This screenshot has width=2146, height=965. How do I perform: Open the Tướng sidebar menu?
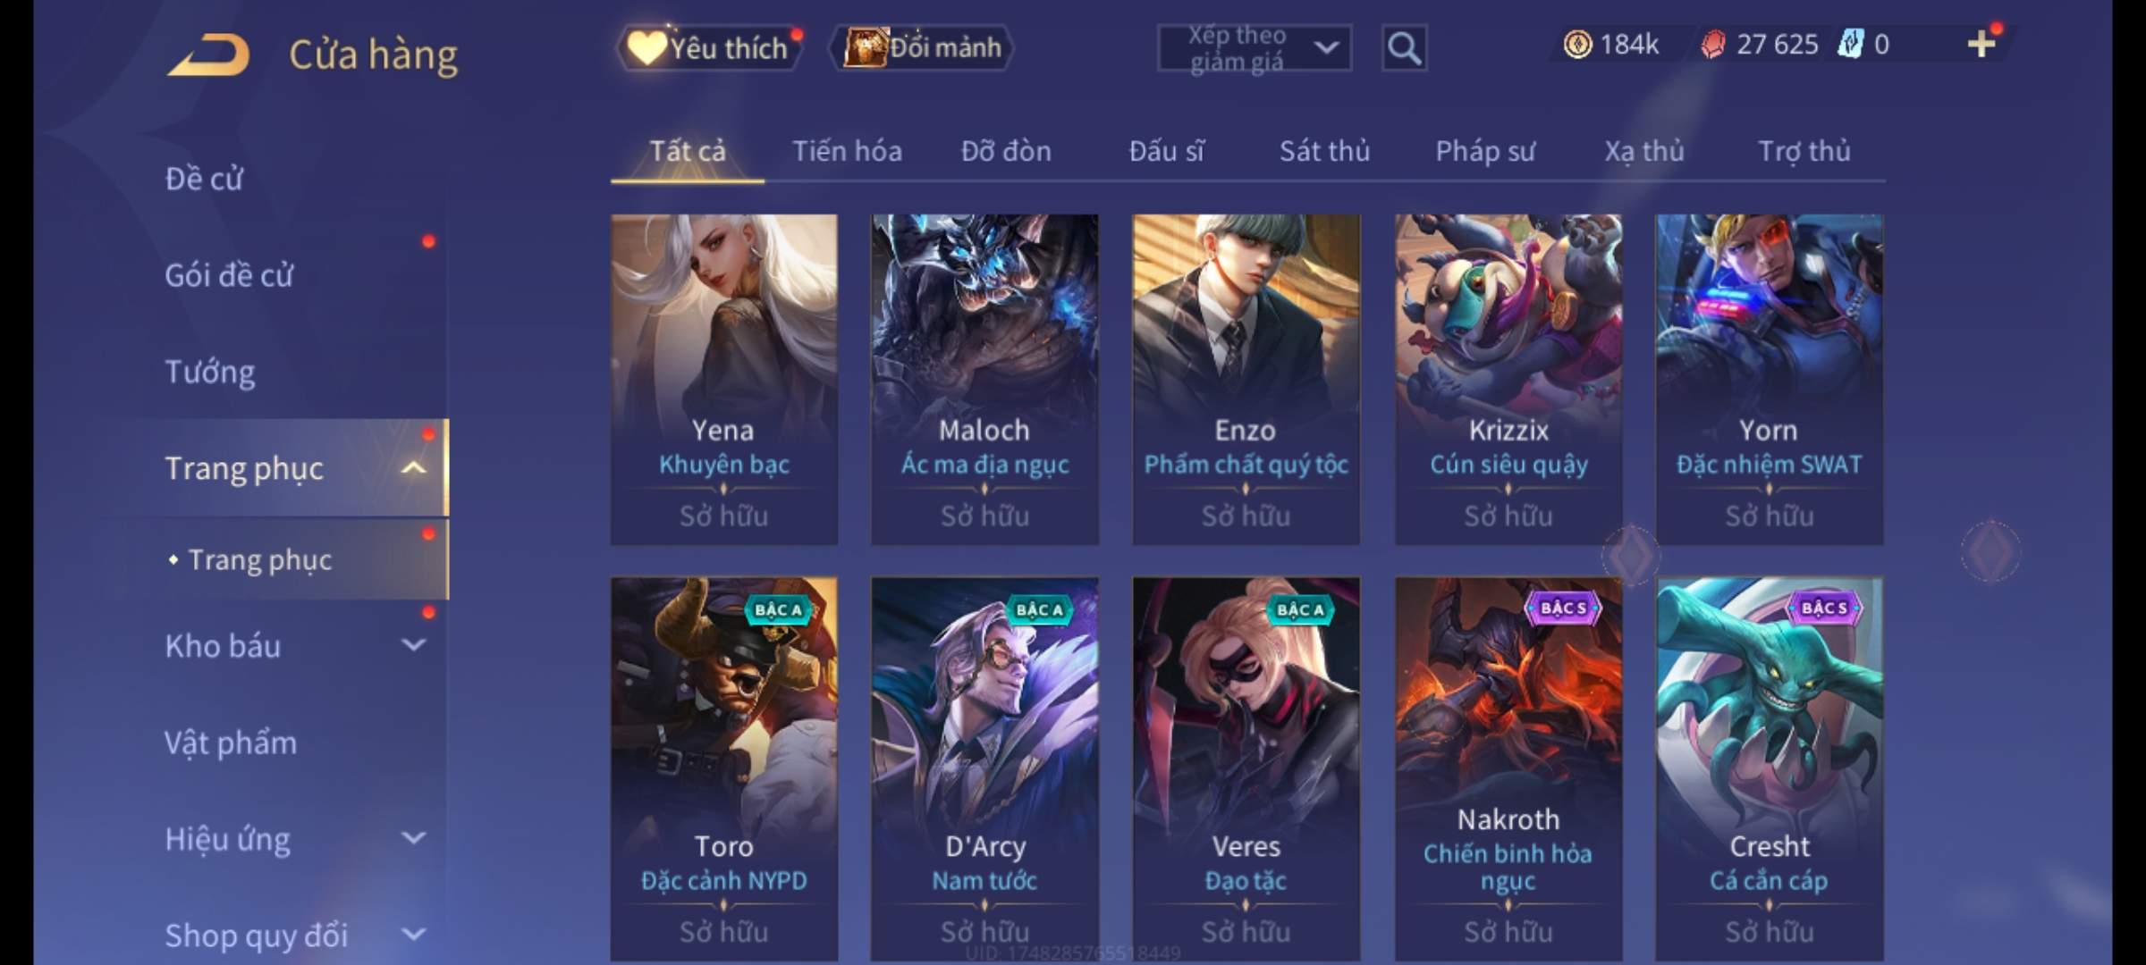[x=210, y=372]
